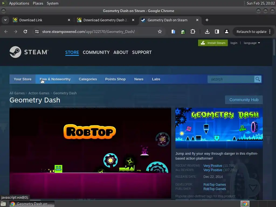
Task: Open recent reviews Very Positive link
Action: tap(213, 166)
